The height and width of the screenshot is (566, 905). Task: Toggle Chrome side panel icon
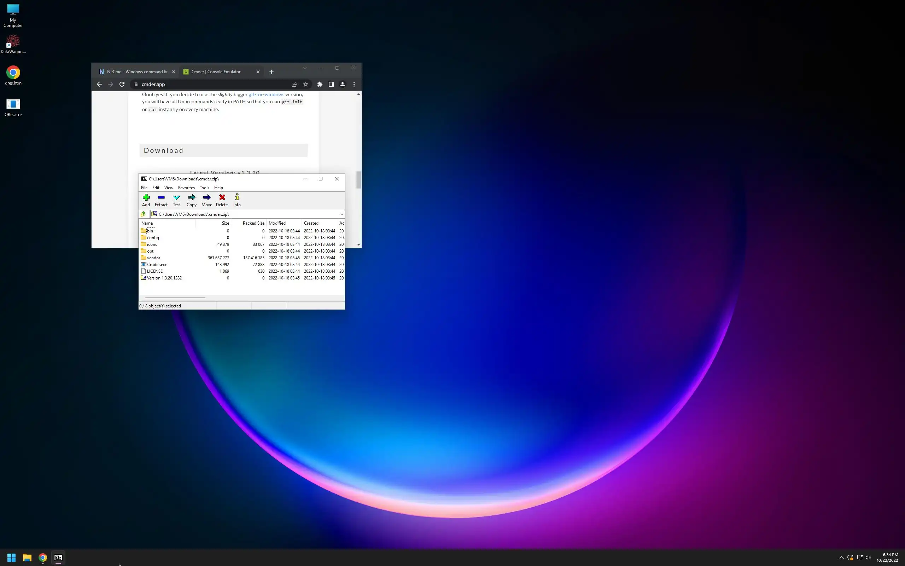click(331, 84)
